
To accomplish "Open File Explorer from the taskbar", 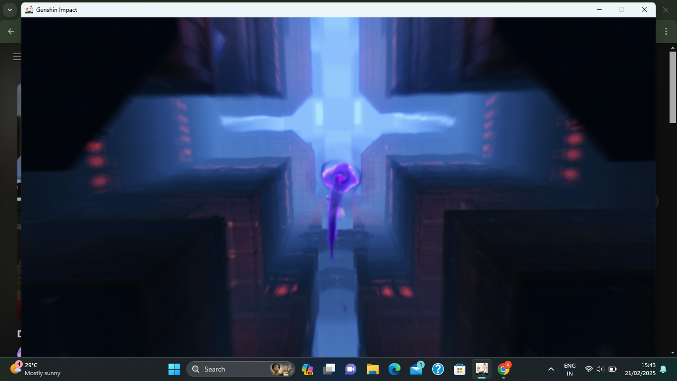I will [372, 369].
